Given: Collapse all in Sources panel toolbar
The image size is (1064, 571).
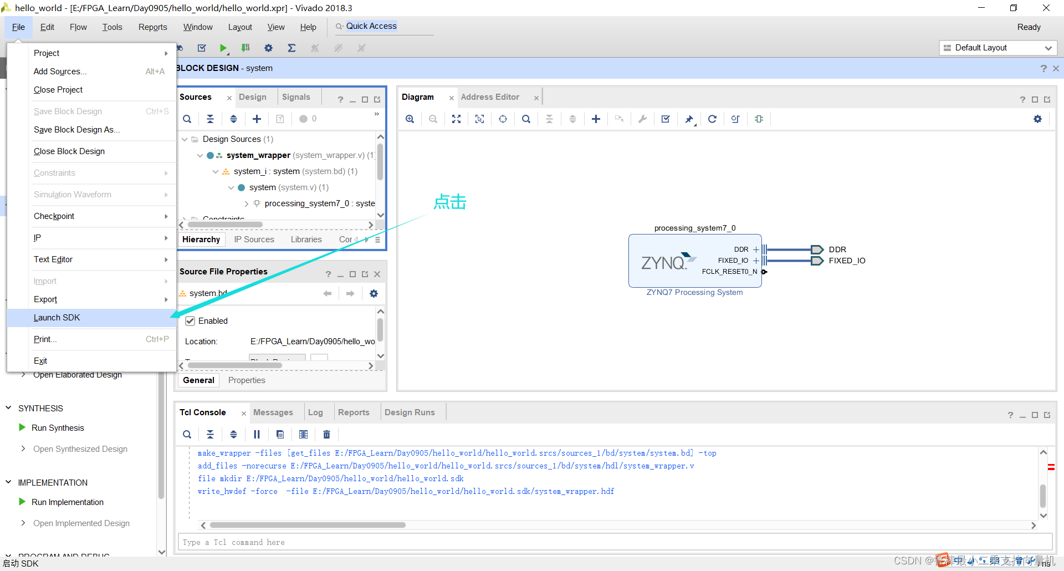Looking at the screenshot, I should click(x=210, y=119).
